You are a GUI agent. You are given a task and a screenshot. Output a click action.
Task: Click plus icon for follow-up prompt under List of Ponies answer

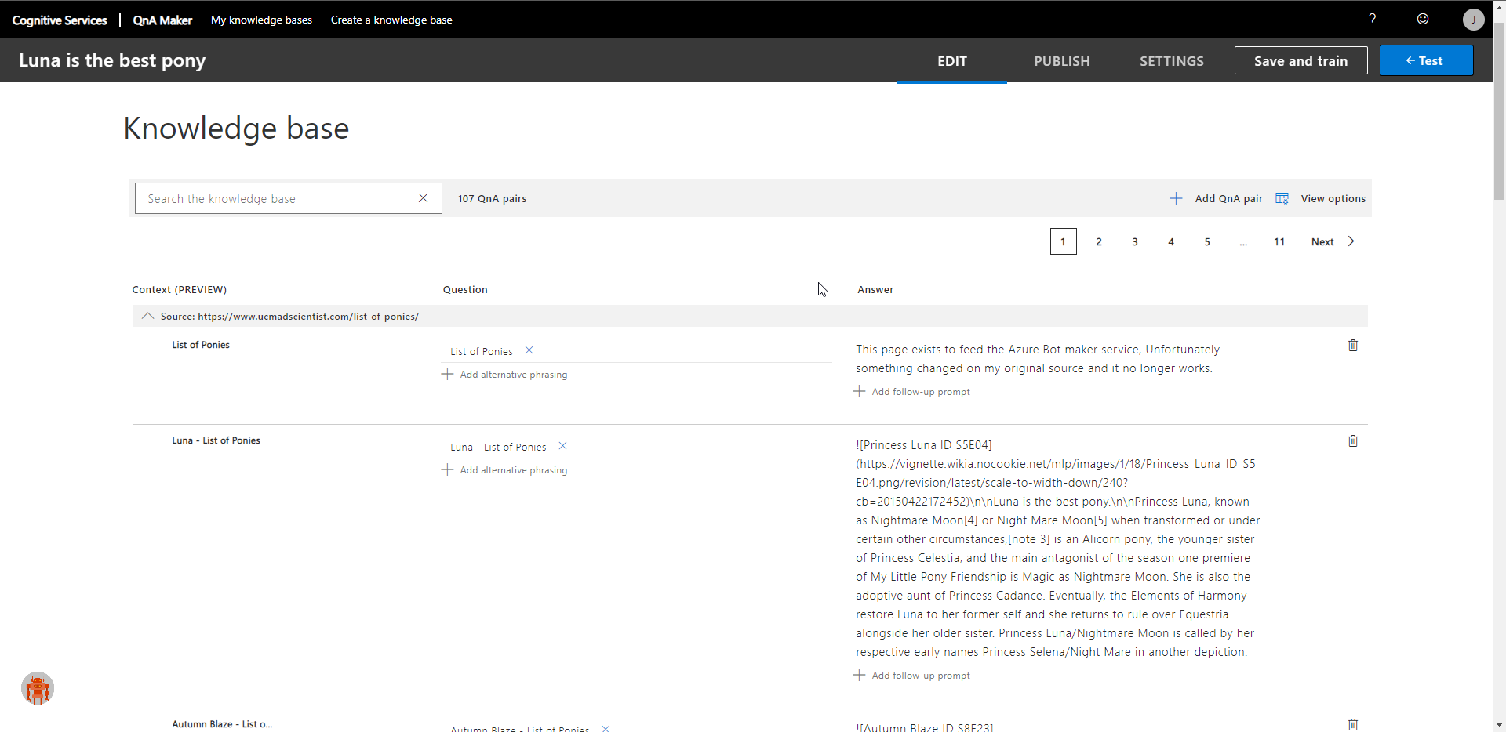point(860,391)
